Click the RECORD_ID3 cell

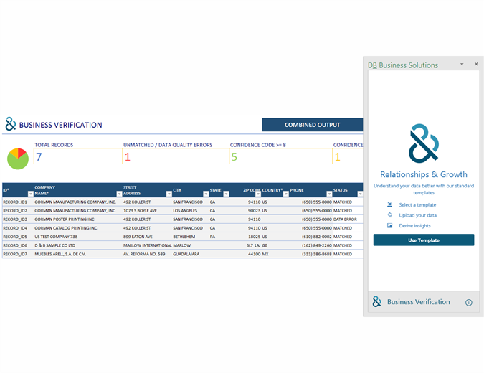pyautogui.click(x=15, y=219)
